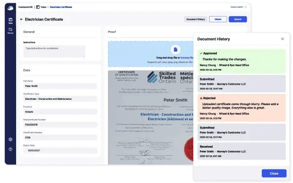Click the outlined button next to Submit

(218, 19)
